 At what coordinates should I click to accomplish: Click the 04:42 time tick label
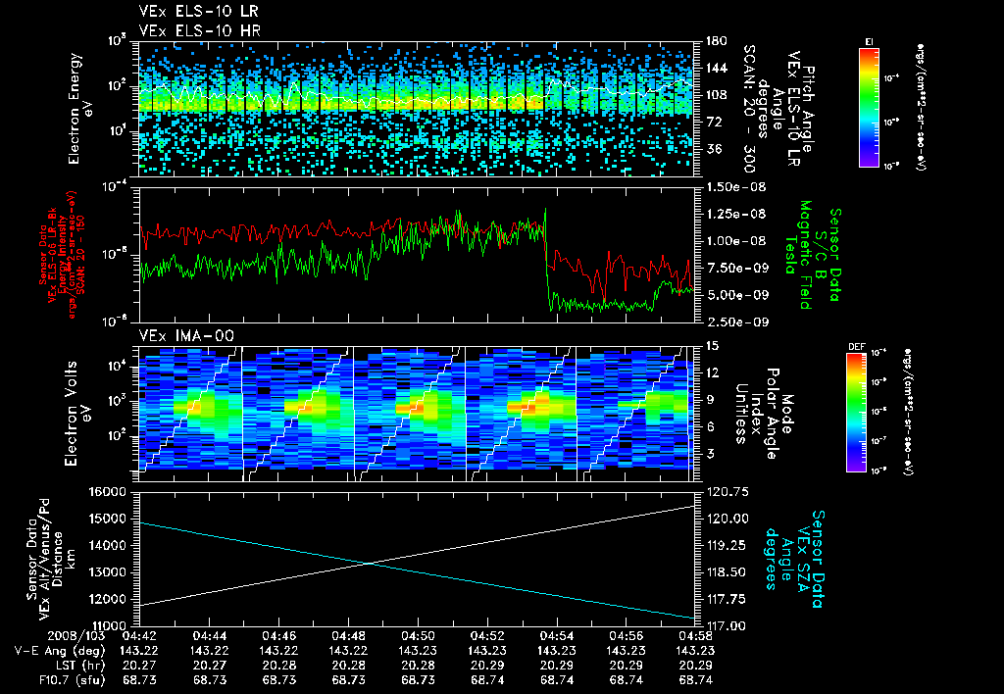139,636
